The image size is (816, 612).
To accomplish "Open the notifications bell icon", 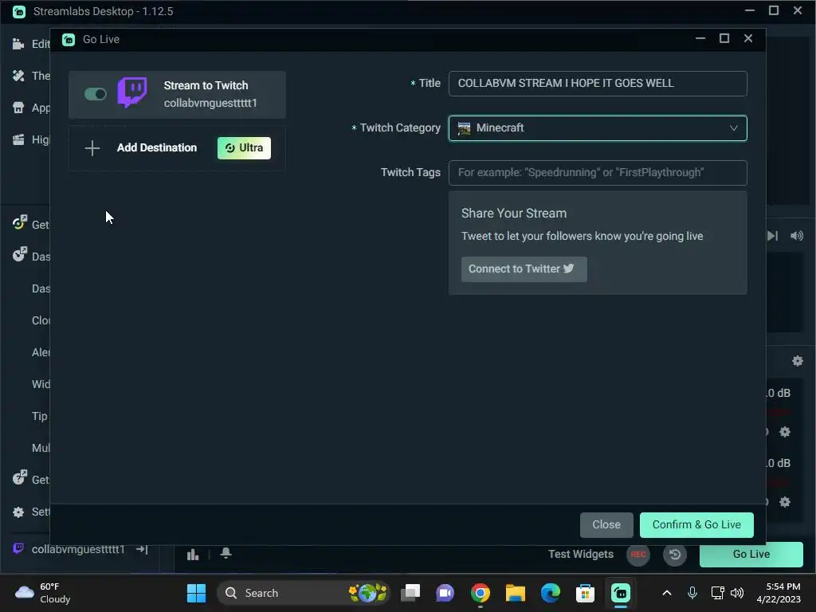I will click(226, 553).
